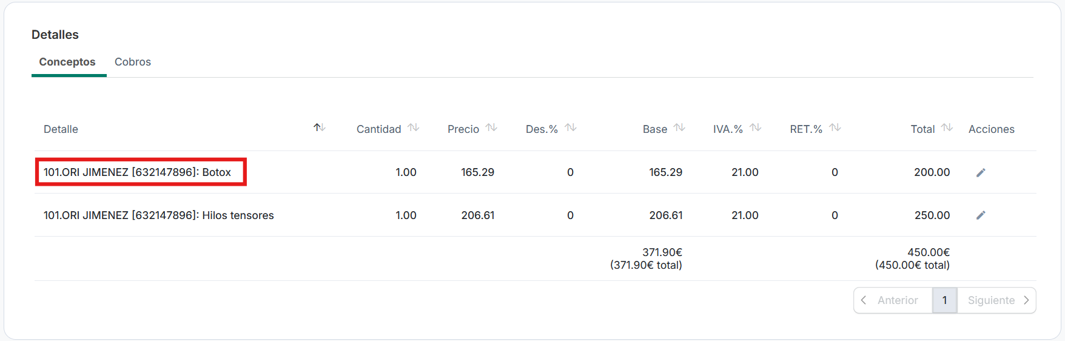Viewport: 1065px width, 341px height.
Task: Click the Hilos tensores detail cell
Action: (159, 215)
